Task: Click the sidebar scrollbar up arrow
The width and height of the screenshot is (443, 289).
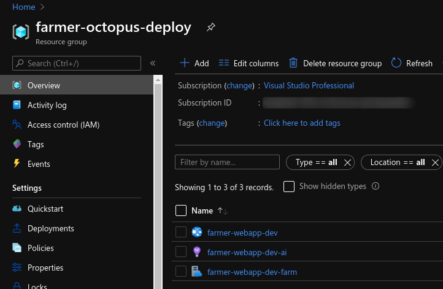Action: click(158, 80)
